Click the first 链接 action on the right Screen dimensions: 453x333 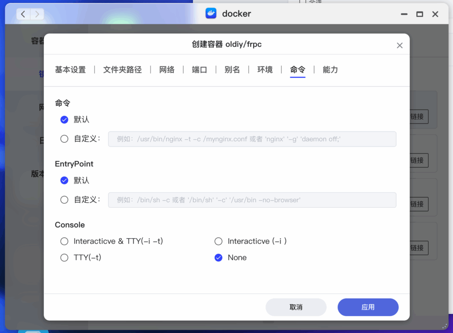tap(418, 117)
